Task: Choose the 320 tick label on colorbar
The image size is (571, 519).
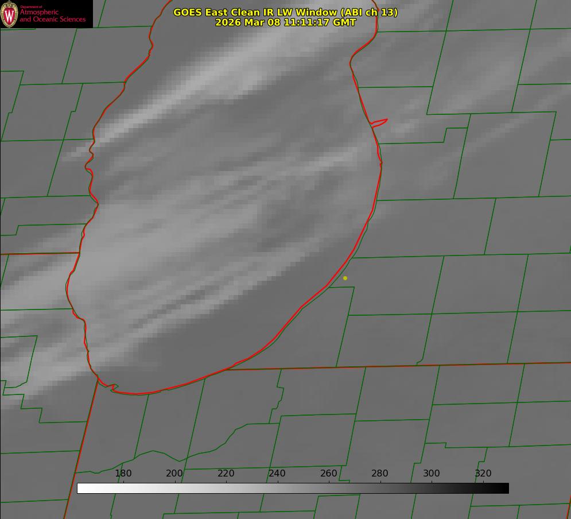Action: (483, 474)
